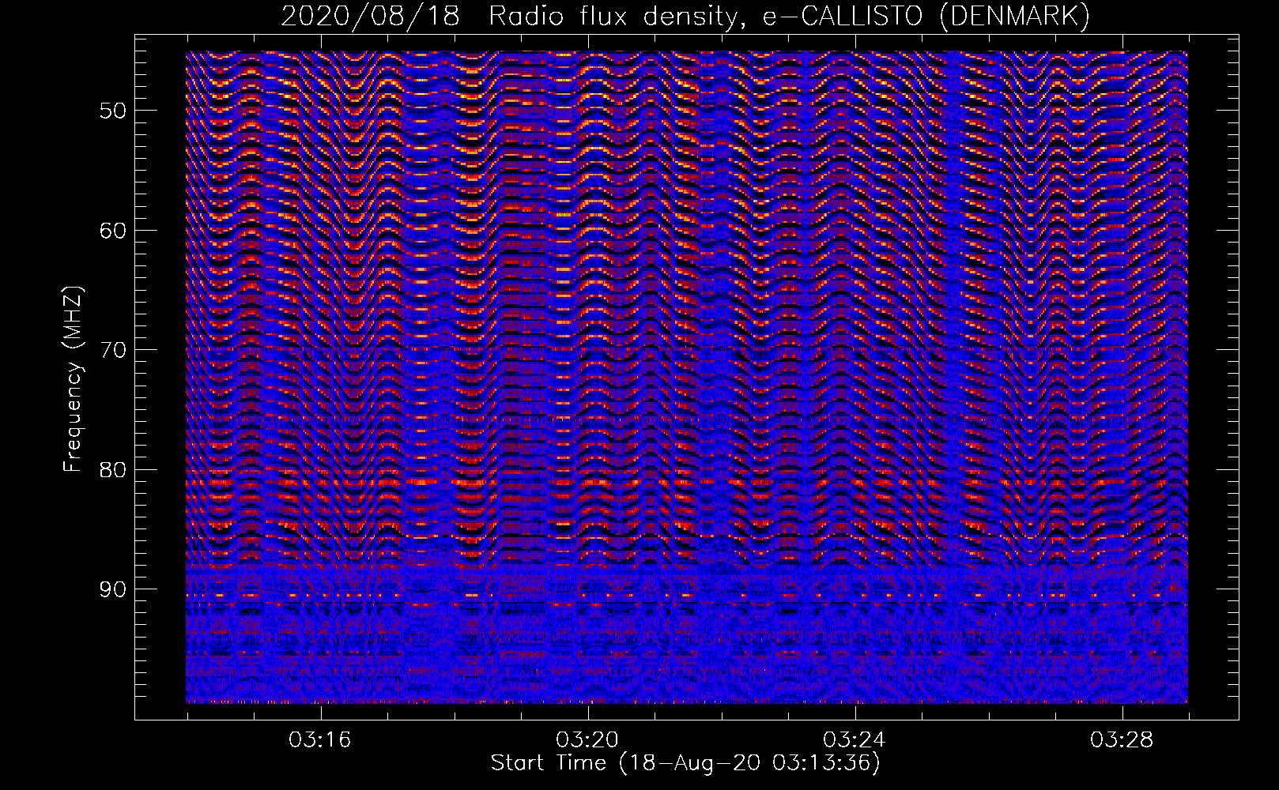The width and height of the screenshot is (1279, 790).
Task: Click the 03:28 time tick label
Action: 1122,740
